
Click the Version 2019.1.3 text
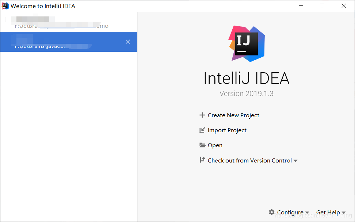(246, 93)
